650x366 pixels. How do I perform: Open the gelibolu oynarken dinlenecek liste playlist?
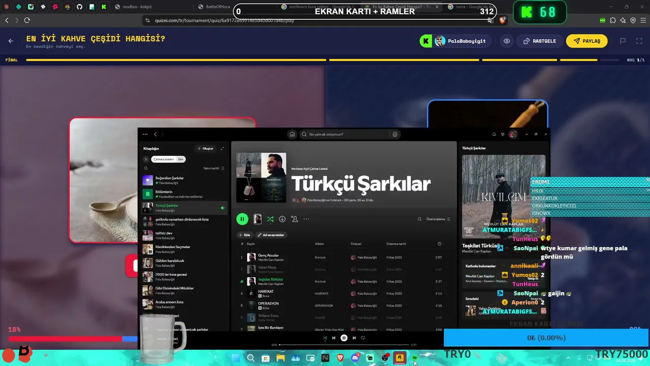tap(184, 222)
